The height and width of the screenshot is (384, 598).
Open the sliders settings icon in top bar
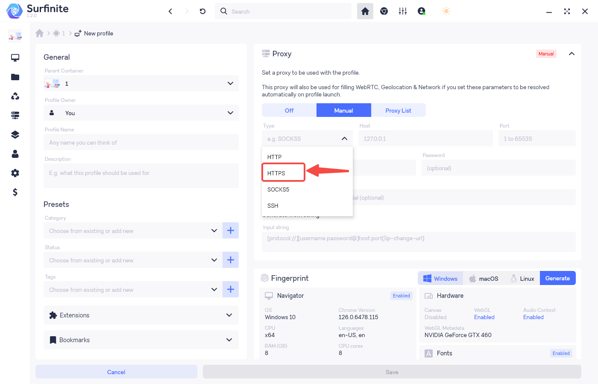(403, 12)
